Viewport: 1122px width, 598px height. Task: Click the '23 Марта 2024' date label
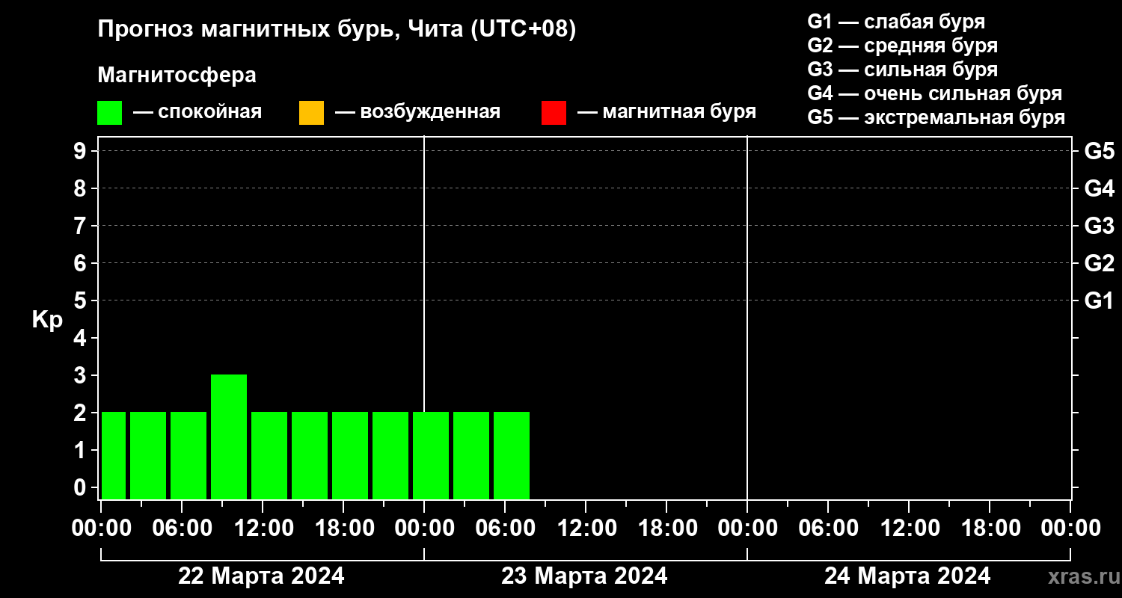585,576
